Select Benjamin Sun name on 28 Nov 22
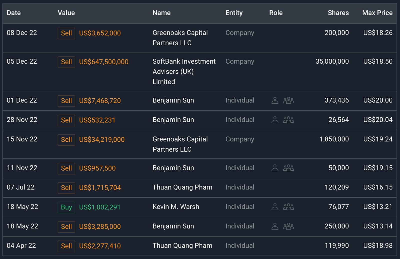The height and width of the screenshot is (259, 400). 173,120
